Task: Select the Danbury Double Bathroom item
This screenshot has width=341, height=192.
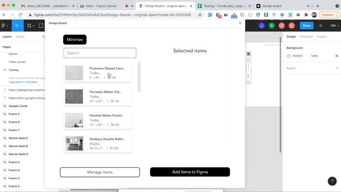Action: click(98, 143)
